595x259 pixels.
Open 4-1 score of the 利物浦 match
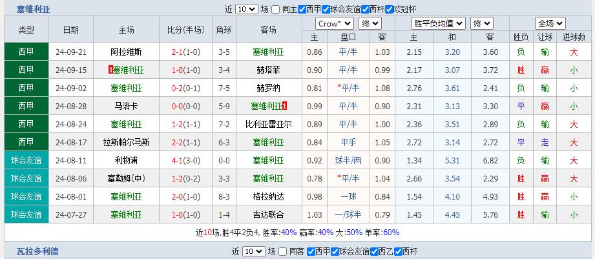click(180, 160)
